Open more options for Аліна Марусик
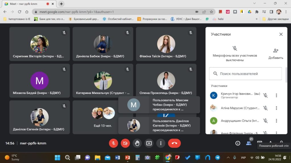 pos(276,108)
